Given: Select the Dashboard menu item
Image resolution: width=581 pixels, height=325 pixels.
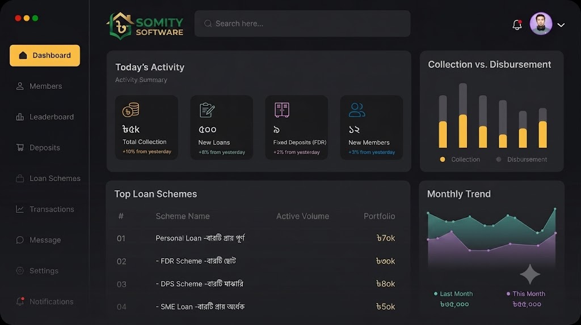Looking at the screenshot, I should tap(45, 55).
